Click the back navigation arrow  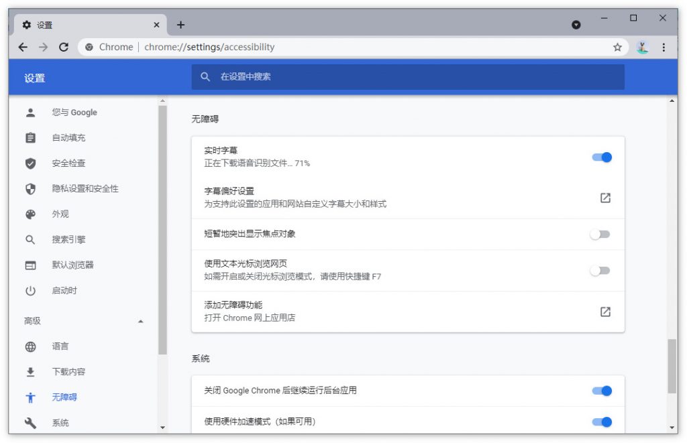[x=22, y=47]
